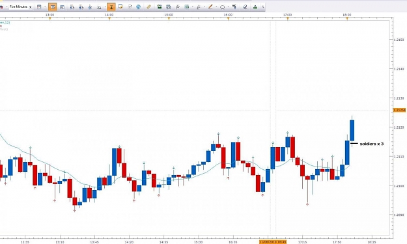Image resolution: width=407 pixels, height=244 pixels.
Task: Click the 1.2100 price axis label
Action: point(399,185)
